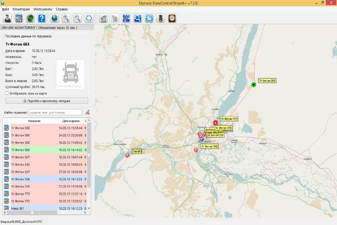The width and height of the screenshot is (337, 225).
Task: Click the brown clock icon in toolbar
Action: 171,18
